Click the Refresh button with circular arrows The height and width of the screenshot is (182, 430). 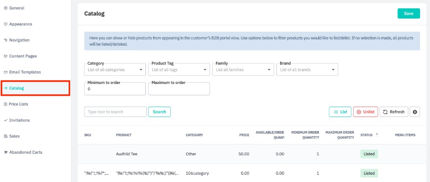394,112
